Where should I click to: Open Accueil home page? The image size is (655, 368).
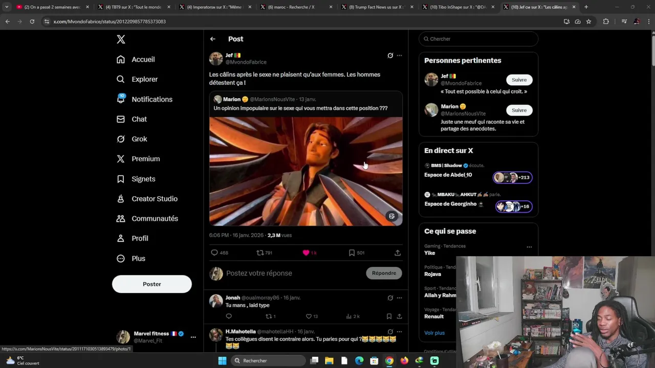pyautogui.click(x=136, y=59)
